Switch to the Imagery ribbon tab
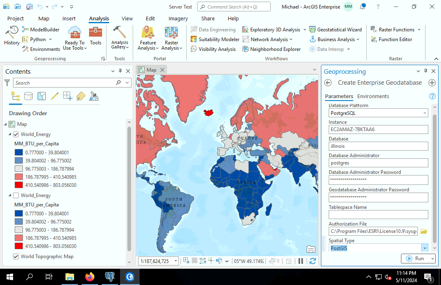 (x=178, y=19)
